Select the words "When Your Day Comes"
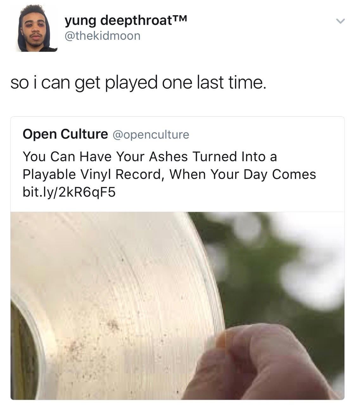The height and width of the screenshot is (405, 355). tap(243, 174)
